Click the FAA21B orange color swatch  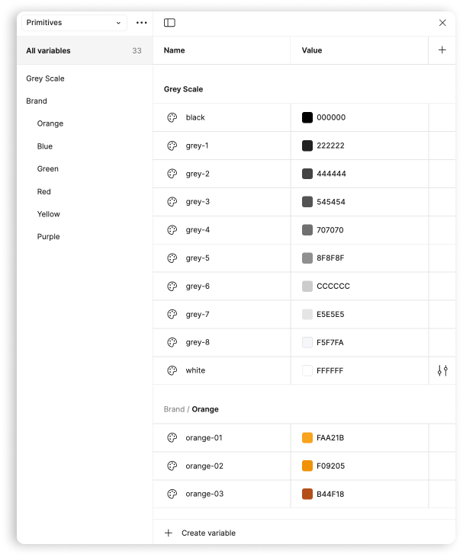click(x=307, y=438)
